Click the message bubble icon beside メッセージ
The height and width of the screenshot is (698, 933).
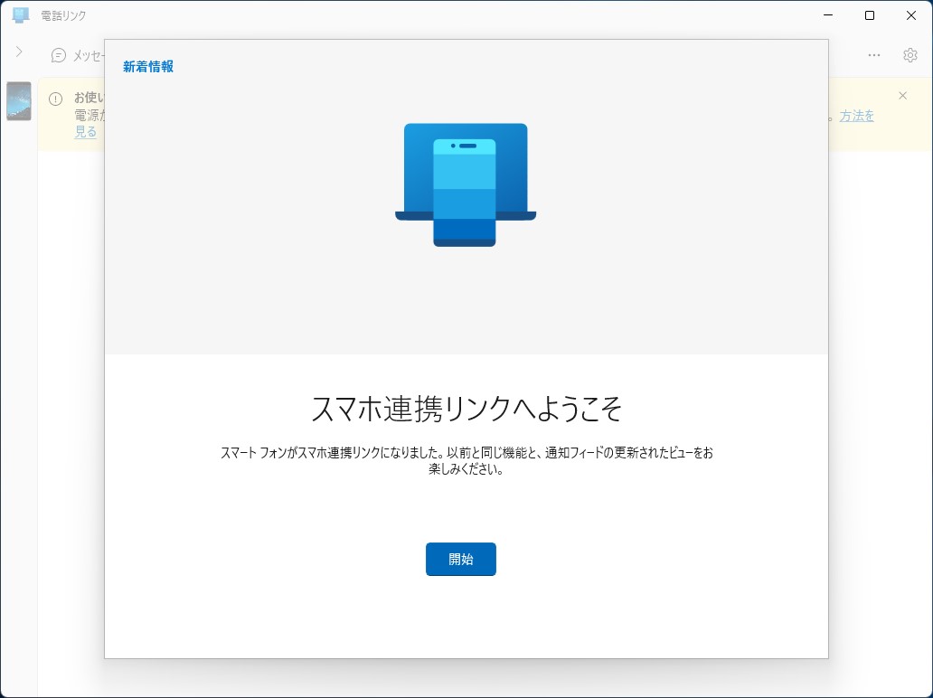58,55
